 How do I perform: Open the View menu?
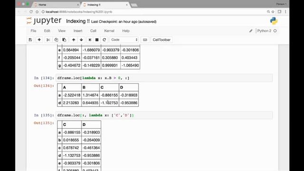(62, 31)
